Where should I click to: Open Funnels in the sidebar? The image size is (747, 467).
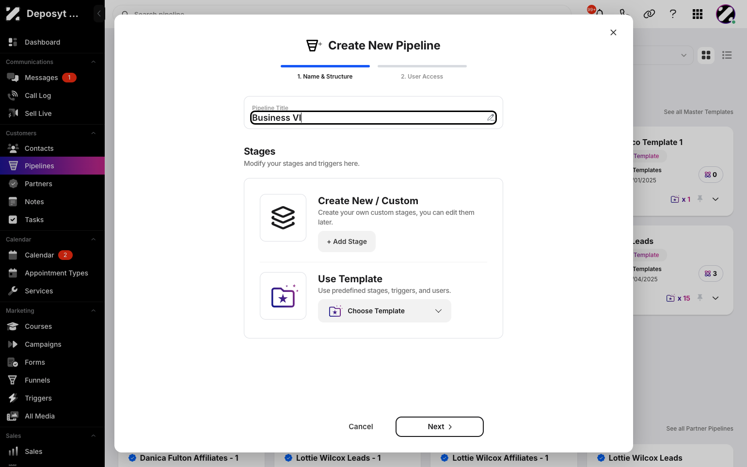coord(37,380)
